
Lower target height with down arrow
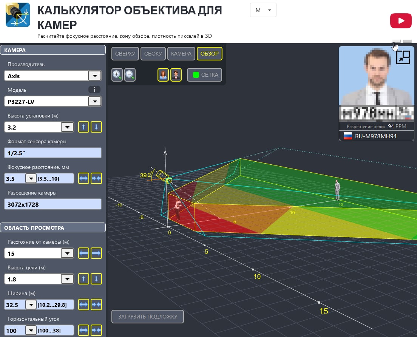[x=96, y=279]
